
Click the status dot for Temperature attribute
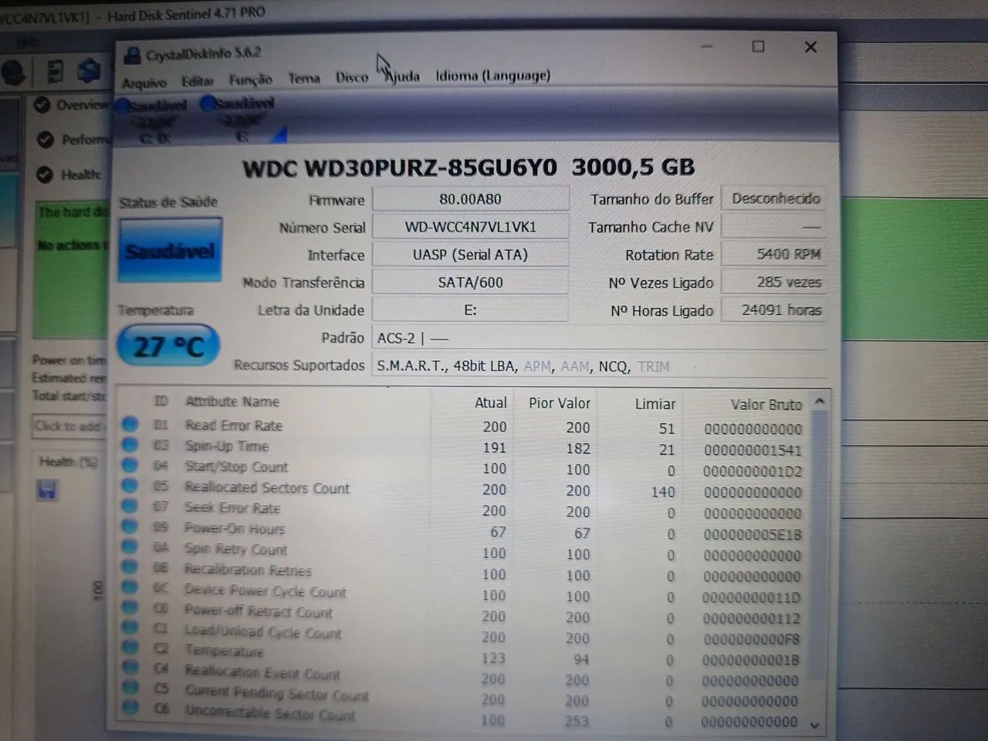pyautogui.click(x=130, y=648)
